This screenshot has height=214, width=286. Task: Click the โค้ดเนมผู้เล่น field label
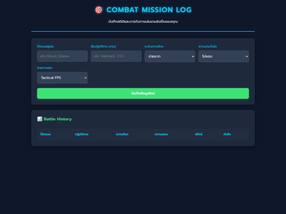pyautogui.click(x=46, y=46)
